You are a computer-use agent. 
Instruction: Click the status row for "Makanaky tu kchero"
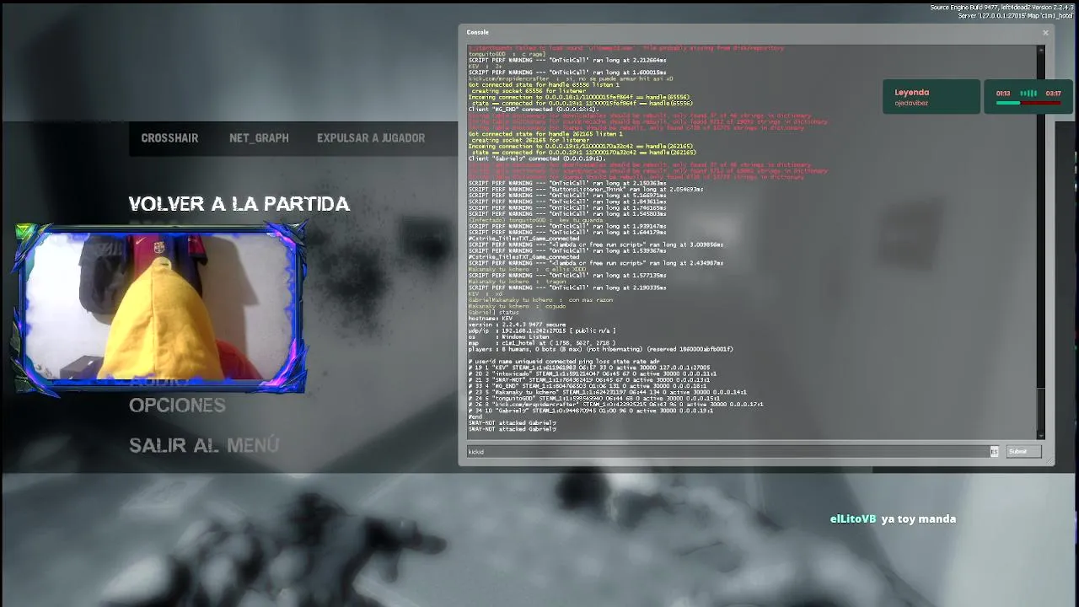click(608, 392)
